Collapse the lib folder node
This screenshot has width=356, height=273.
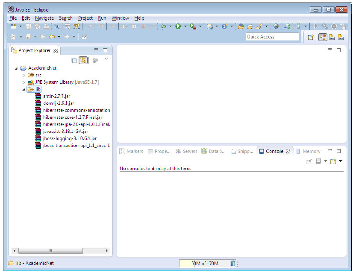pos(24,90)
